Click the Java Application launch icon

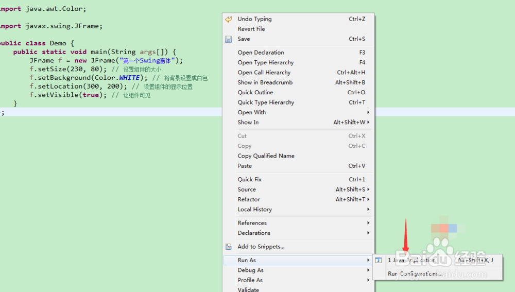click(x=379, y=260)
